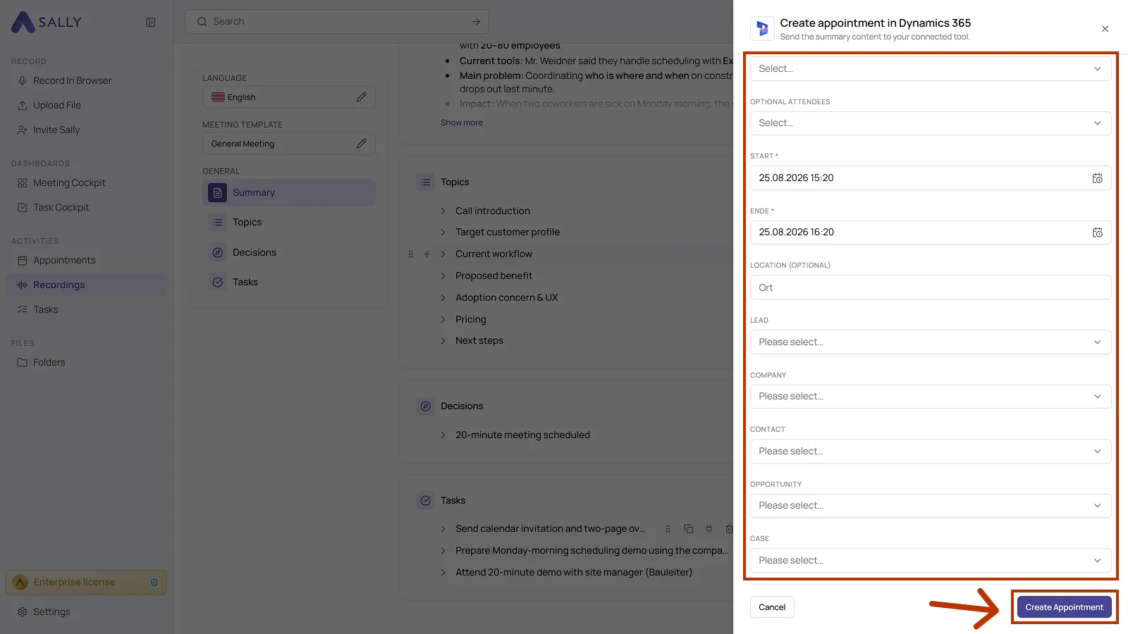
Task: Click plug icon on Send calendar invitation task
Action: 709,529
